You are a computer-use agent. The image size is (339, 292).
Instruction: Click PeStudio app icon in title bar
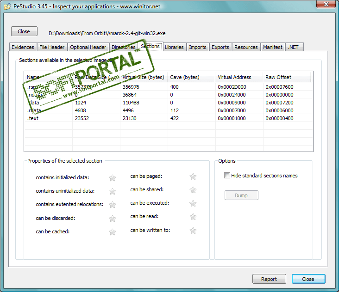(x=7, y=6)
